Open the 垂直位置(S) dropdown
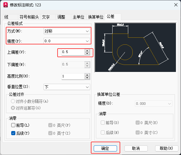 (x=67, y=87)
